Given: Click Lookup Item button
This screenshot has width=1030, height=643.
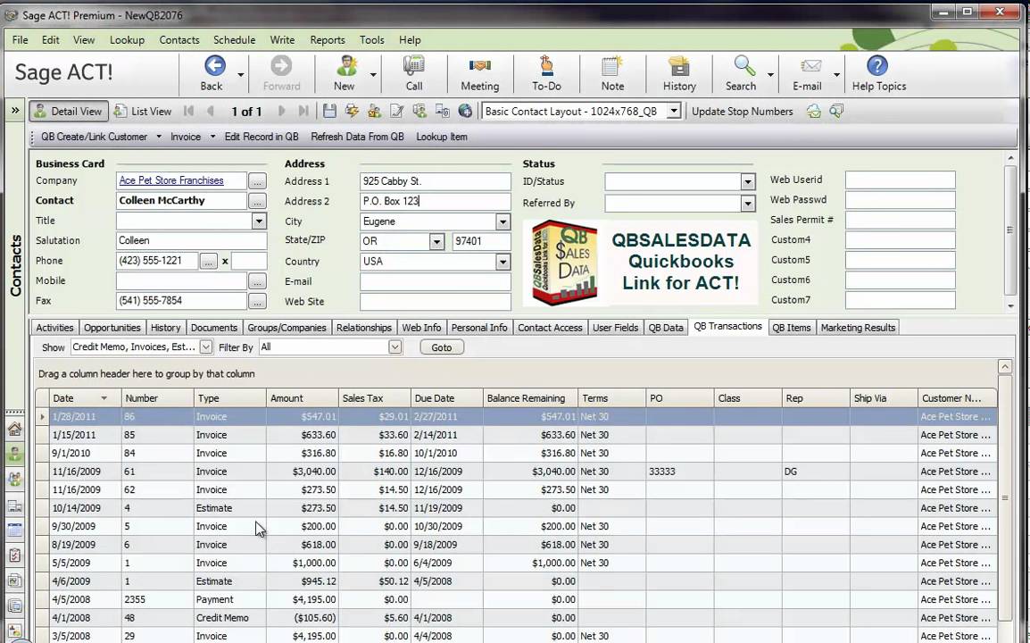Looking at the screenshot, I should tap(442, 137).
